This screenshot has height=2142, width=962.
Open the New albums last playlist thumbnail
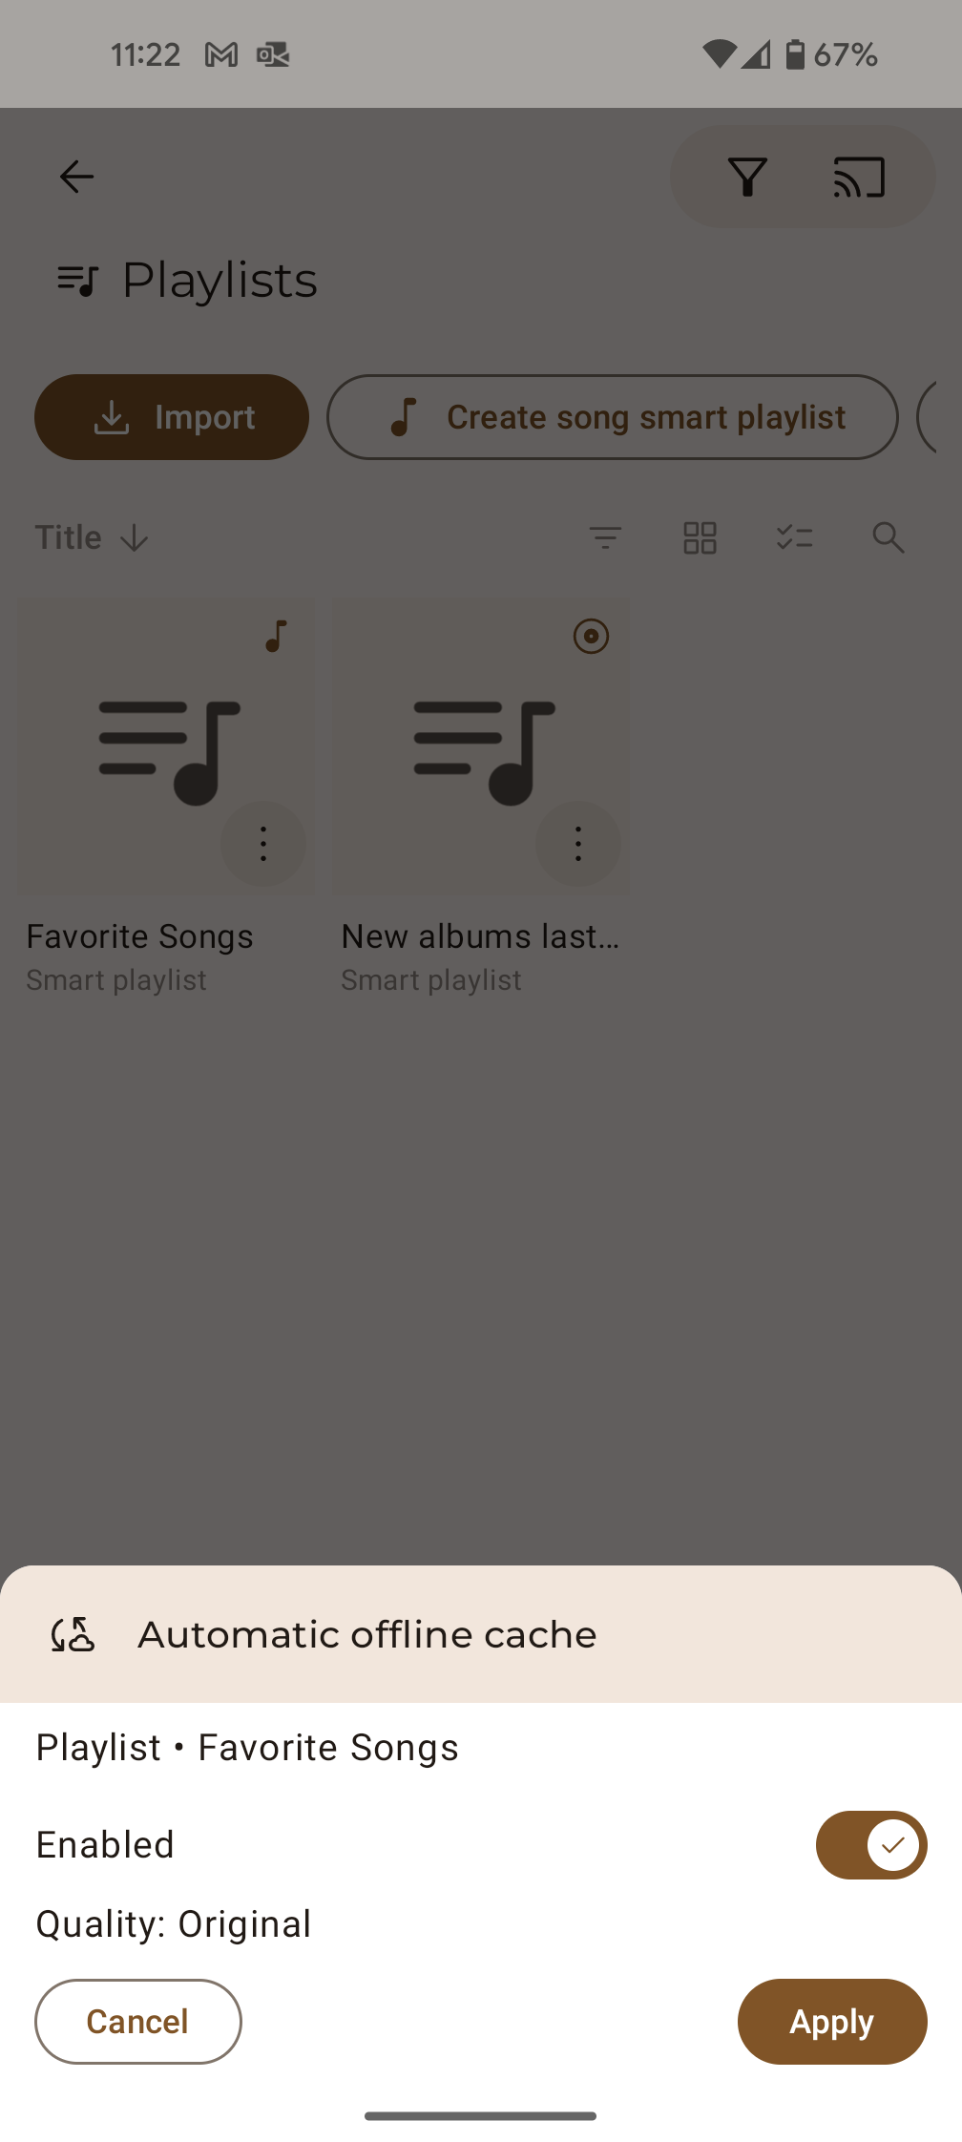coord(481,746)
